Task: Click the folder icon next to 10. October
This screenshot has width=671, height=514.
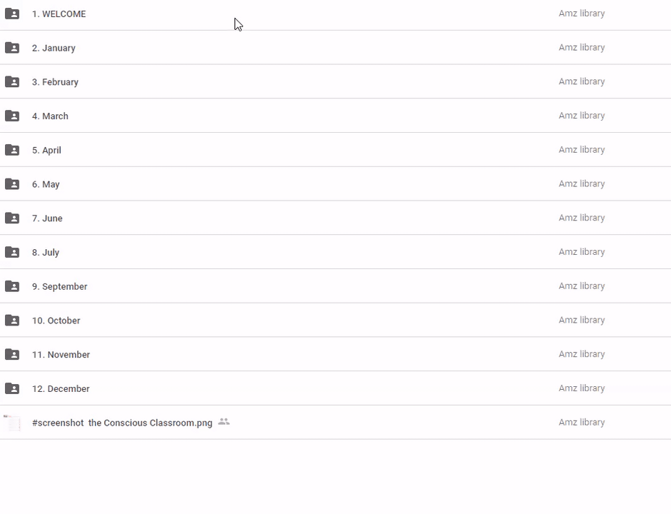Action: 12,321
